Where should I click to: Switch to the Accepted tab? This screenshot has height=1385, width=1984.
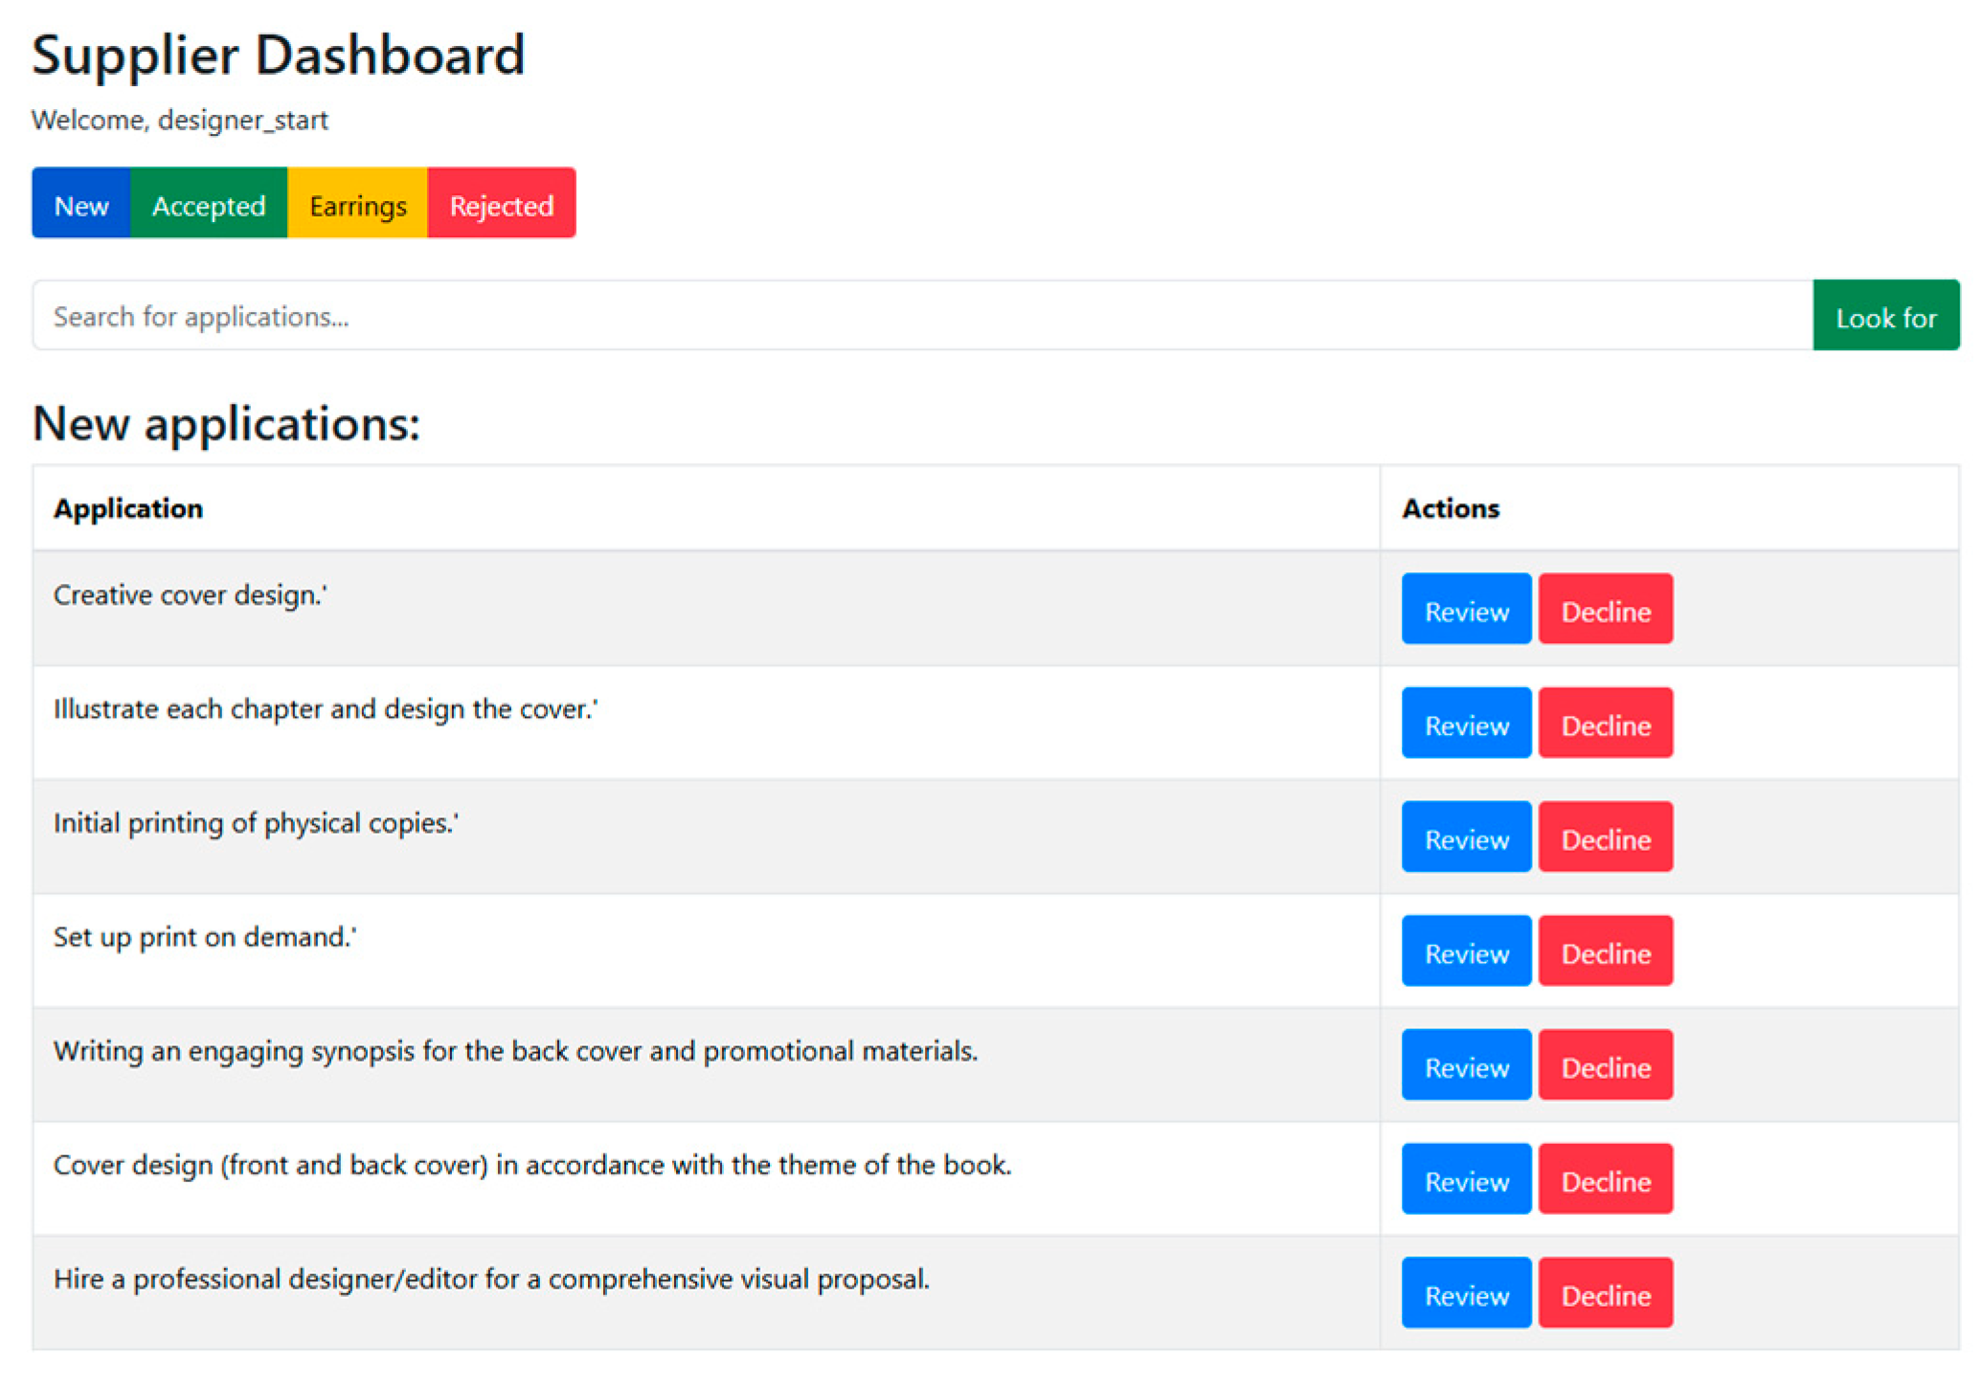point(208,204)
